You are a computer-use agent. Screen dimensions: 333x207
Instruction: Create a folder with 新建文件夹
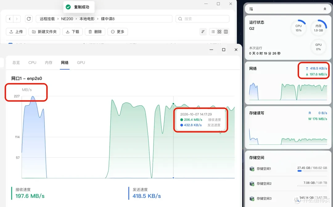click(x=44, y=32)
